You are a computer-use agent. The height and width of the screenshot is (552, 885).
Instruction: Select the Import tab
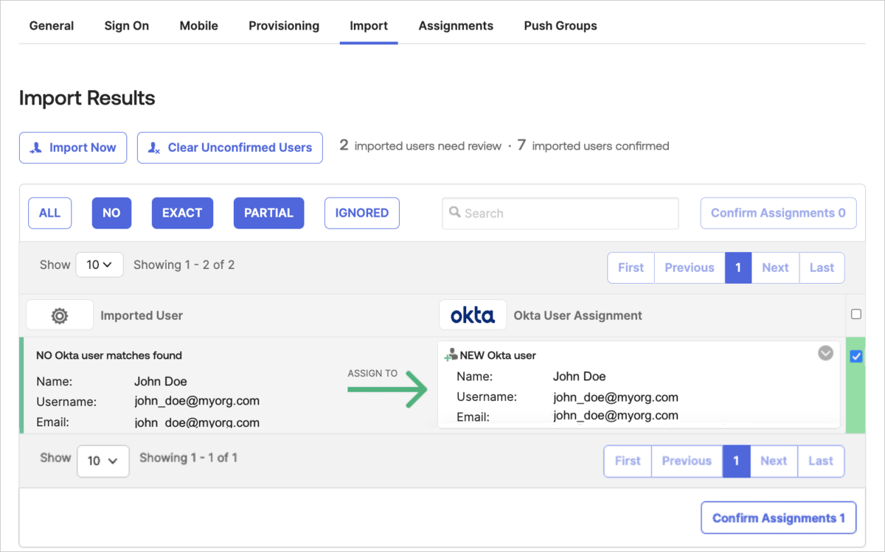[369, 26]
